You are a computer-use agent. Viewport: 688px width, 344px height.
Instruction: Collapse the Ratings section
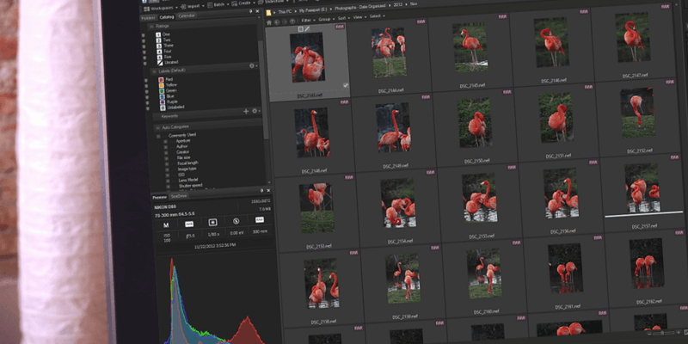coord(151,27)
